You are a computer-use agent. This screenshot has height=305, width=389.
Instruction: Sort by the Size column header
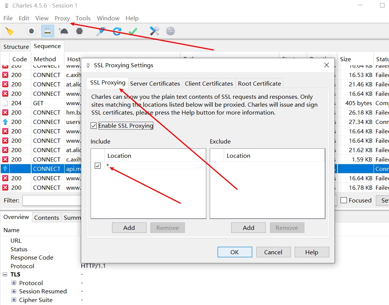[355, 59]
